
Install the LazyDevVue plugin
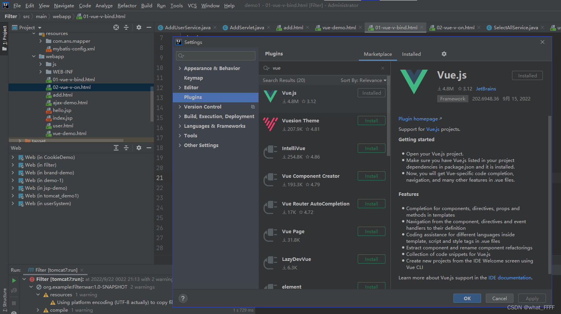click(372, 259)
